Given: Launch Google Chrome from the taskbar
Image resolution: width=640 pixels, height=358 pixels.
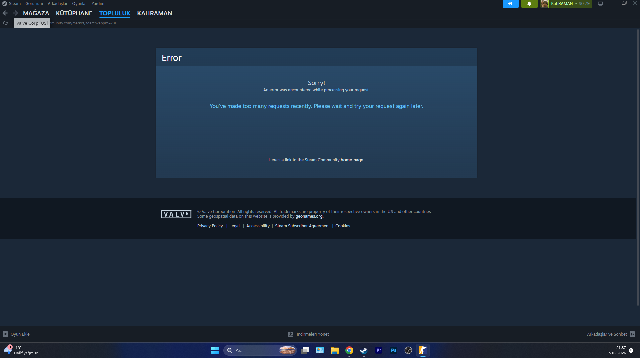Looking at the screenshot, I should (x=349, y=350).
